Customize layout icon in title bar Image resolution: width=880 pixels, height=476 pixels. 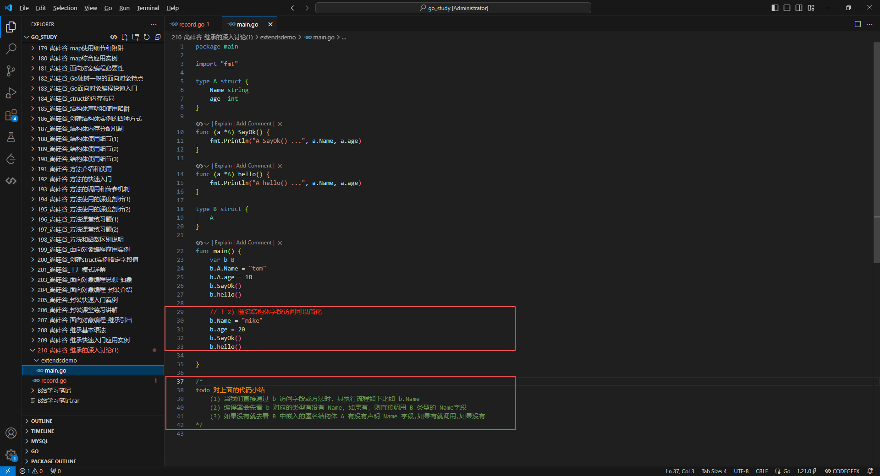tap(811, 8)
